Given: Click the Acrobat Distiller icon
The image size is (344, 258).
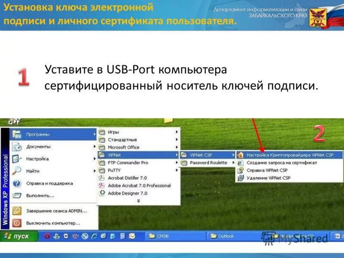Looking at the screenshot, I should pos(102,178).
